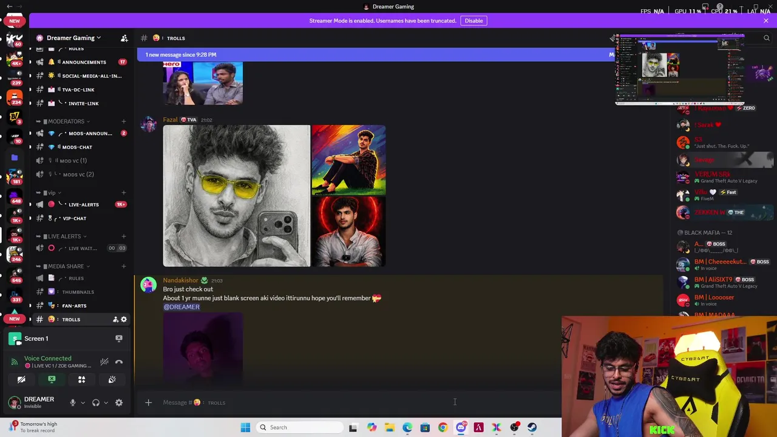Open the soundboard button
The image size is (777, 437).
(112, 380)
